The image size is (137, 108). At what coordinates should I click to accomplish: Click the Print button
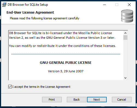[x=52, y=100]
